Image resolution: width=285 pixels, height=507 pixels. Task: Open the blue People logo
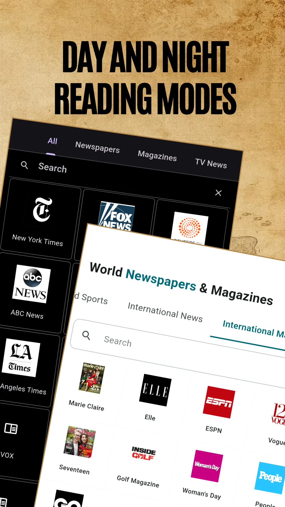(x=270, y=478)
